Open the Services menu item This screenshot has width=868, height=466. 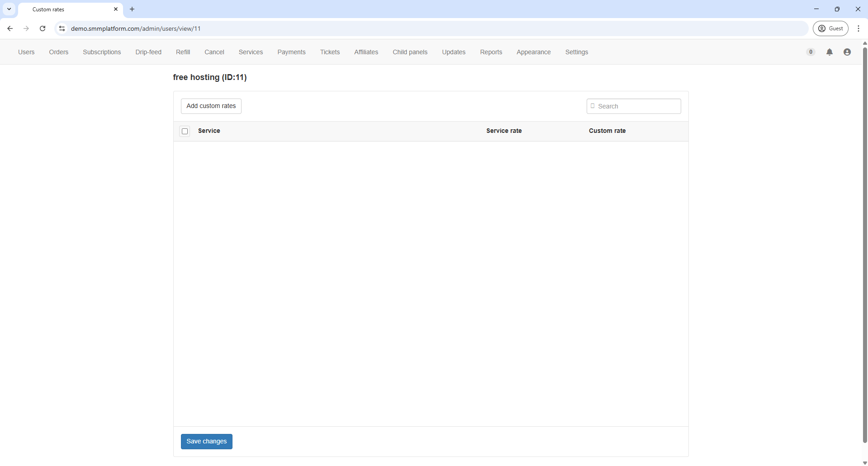click(x=251, y=52)
